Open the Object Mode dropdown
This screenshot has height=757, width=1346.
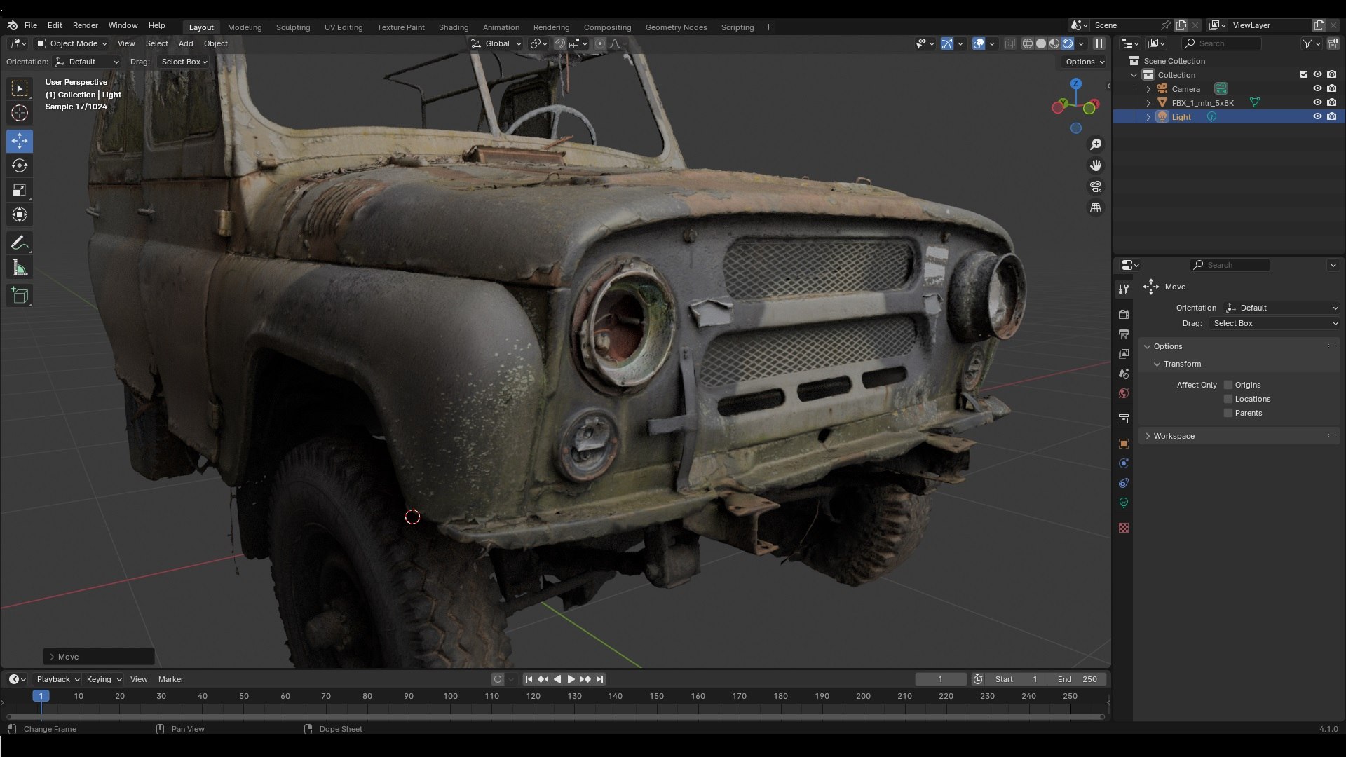coord(72,43)
